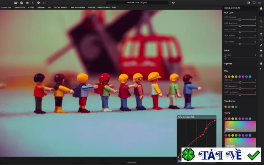Click the Sharpen slider knob
The height and width of the screenshot is (165, 264).
tap(225, 57)
